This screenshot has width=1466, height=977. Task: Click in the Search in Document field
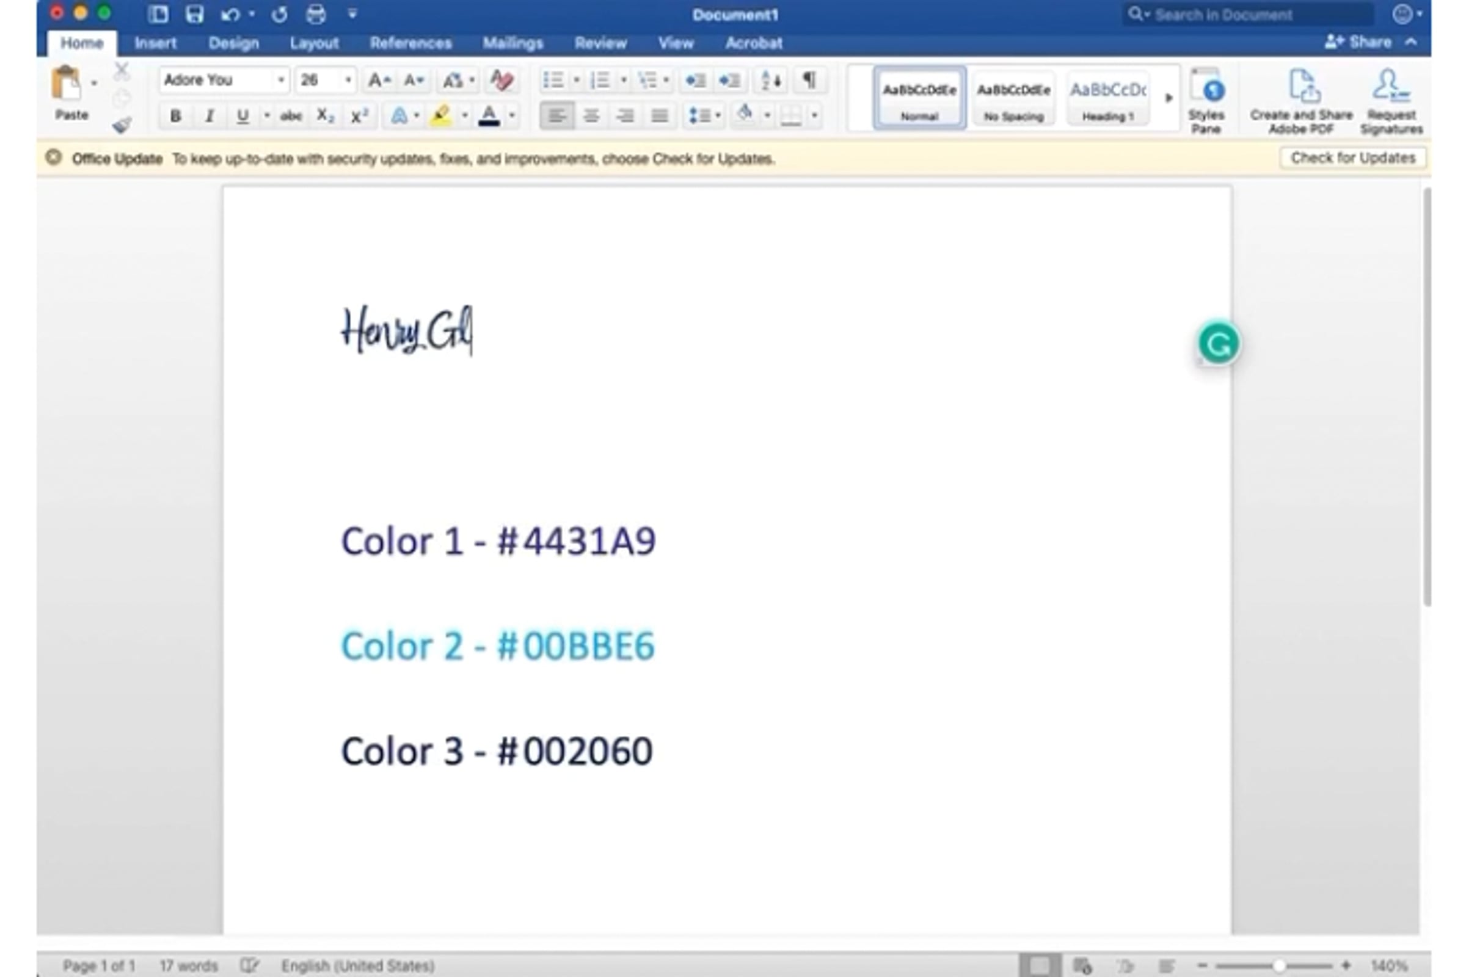coord(1248,14)
